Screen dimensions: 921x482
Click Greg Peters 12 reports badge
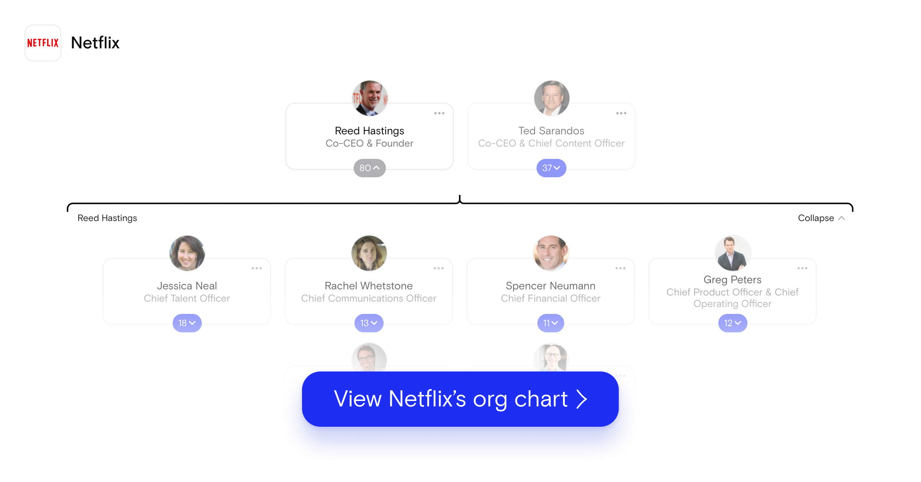tap(731, 322)
